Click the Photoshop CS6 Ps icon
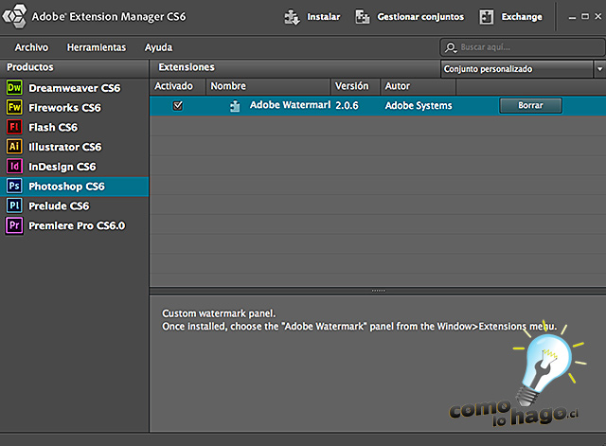Screen dimensions: 606x446 coord(14,187)
